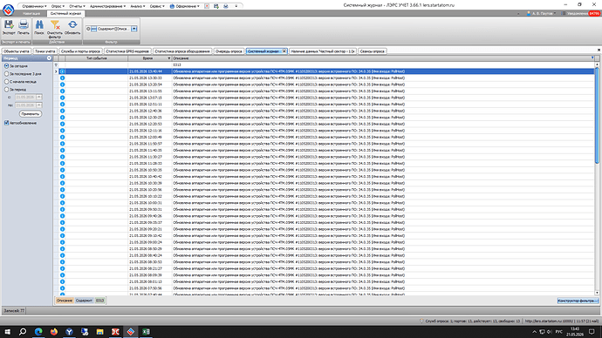Click the Описание column header
This screenshot has height=338, width=602.
(x=382, y=58)
